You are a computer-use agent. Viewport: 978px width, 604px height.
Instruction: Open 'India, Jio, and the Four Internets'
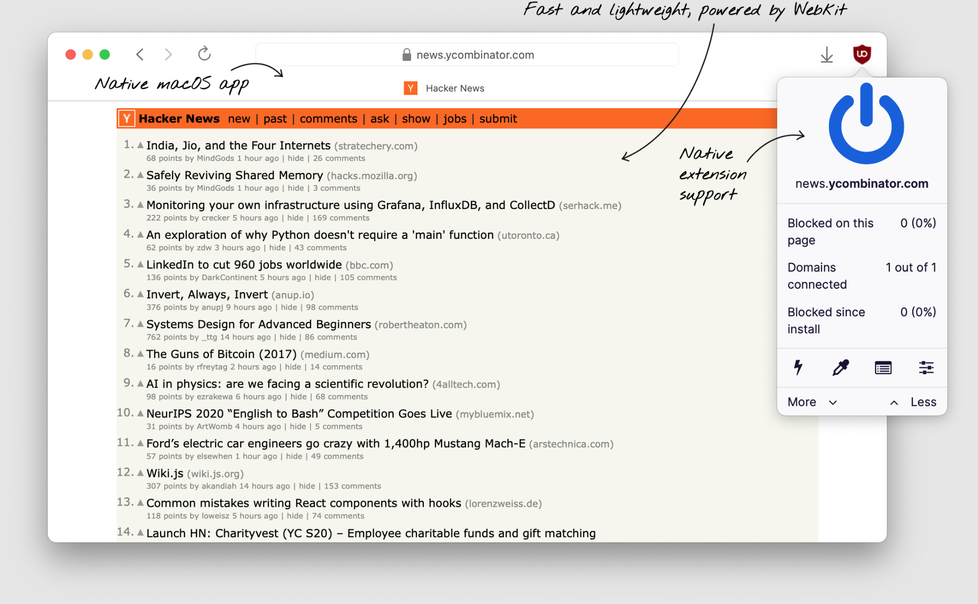238,145
